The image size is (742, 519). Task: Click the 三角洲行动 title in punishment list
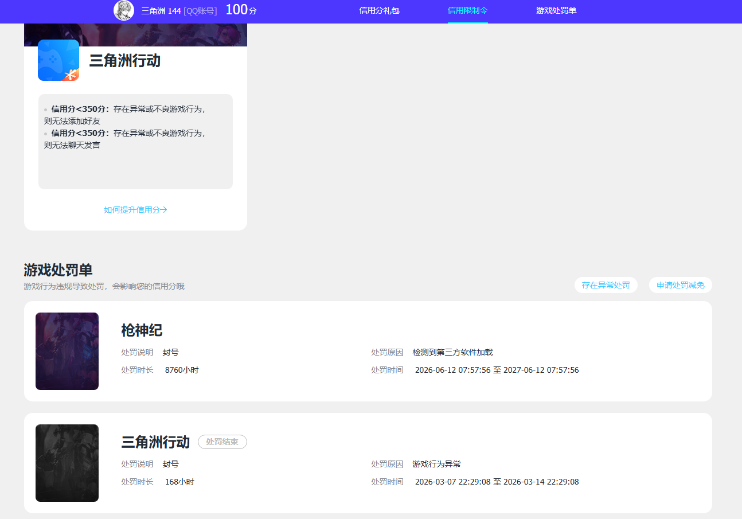tap(155, 442)
